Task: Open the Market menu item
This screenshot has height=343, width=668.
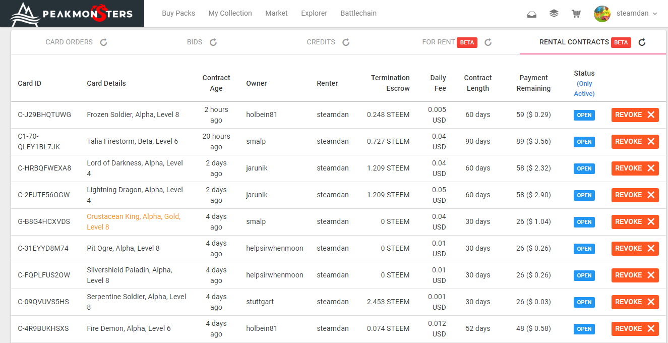Action: click(276, 13)
